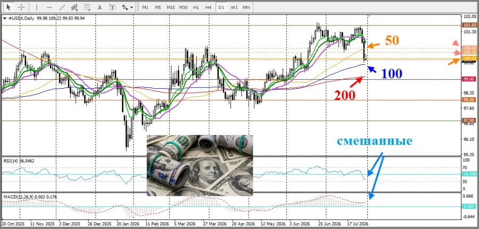Viewport: 479px width, 229px height.
Task: Select the text 'A' tool
Action: point(100,7)
